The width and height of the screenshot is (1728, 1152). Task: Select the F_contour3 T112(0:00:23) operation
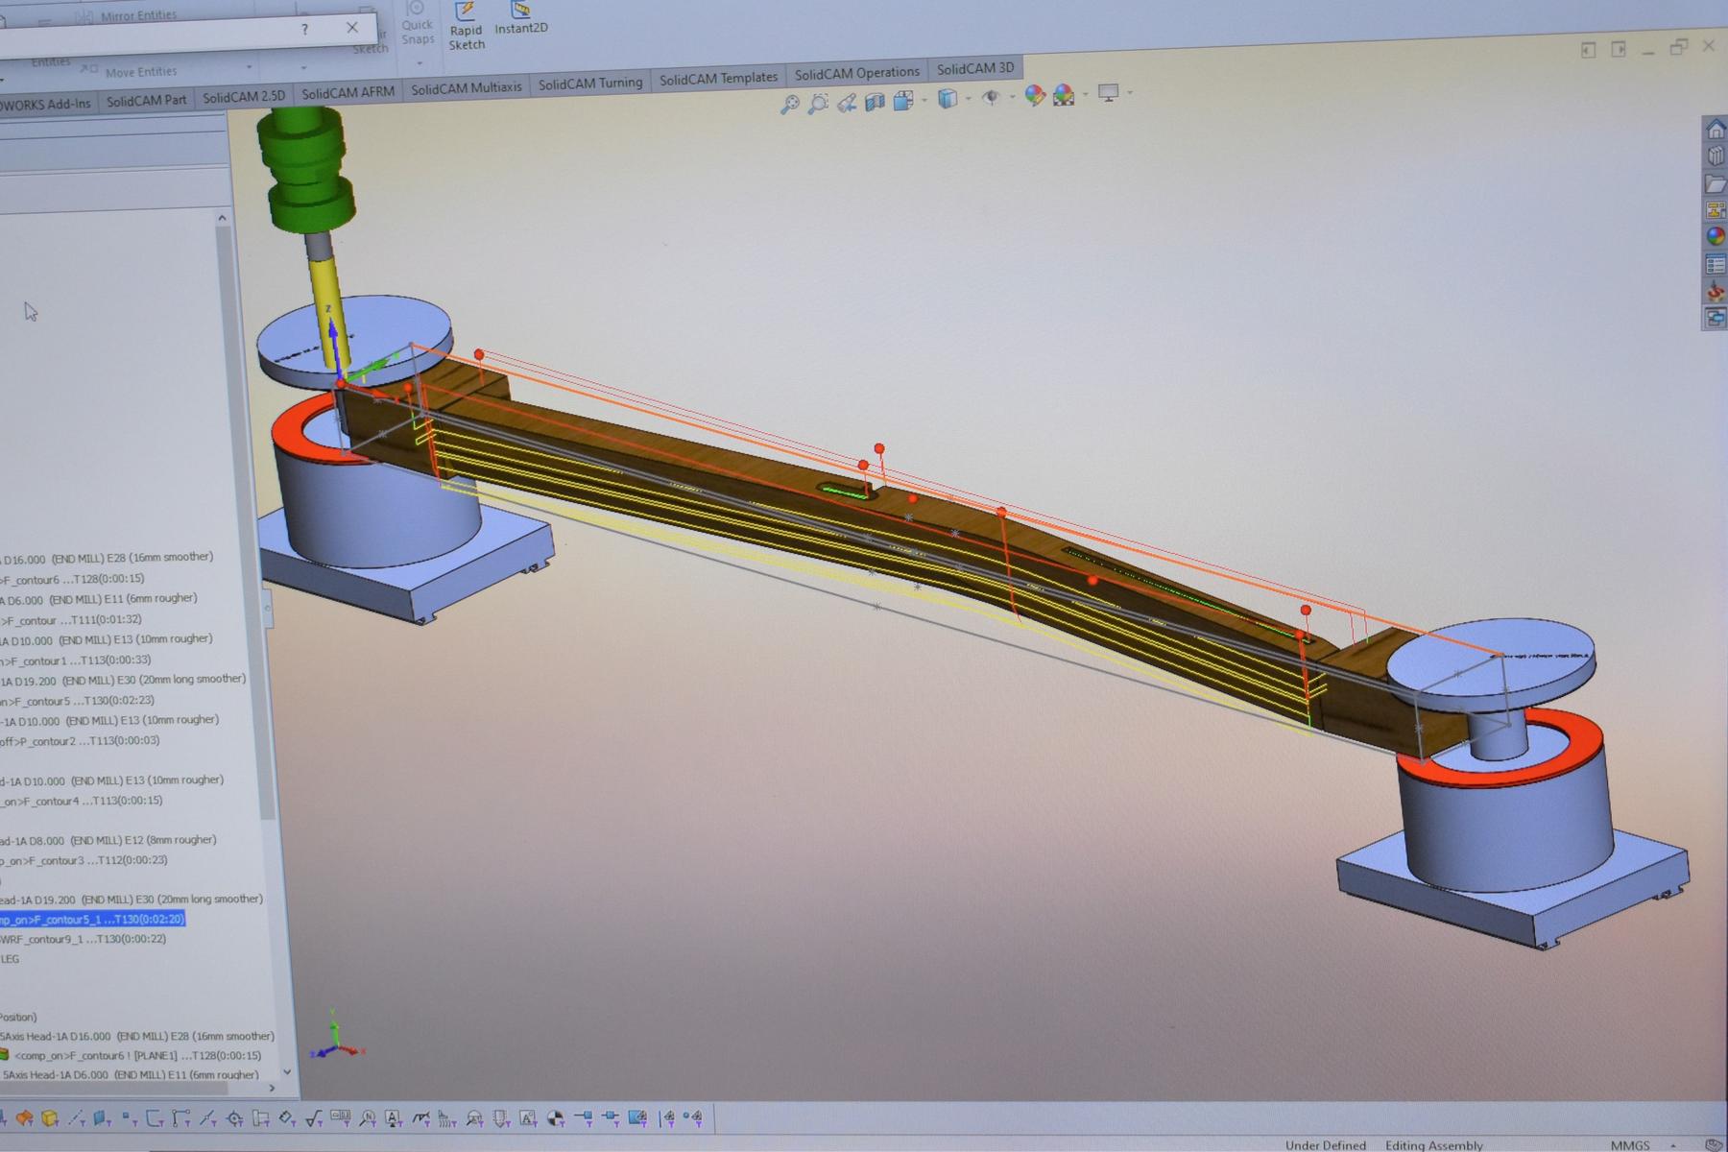pos(84,860)
